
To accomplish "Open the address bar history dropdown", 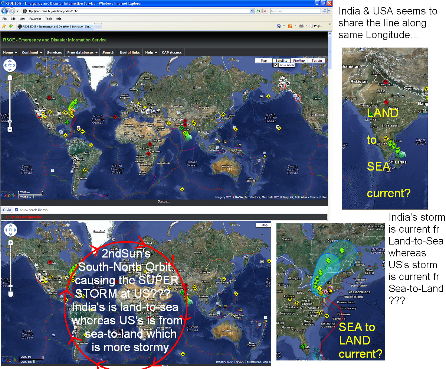I will pyautogui.click(x=253, y=11).
